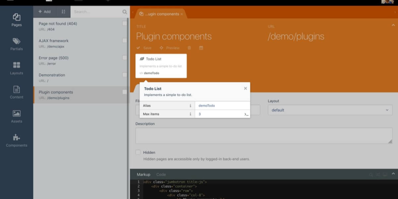Viewport: 398px width, 199px height.
Task: Click the sort order icon beside Add
Action: click(x=63, y=12)
